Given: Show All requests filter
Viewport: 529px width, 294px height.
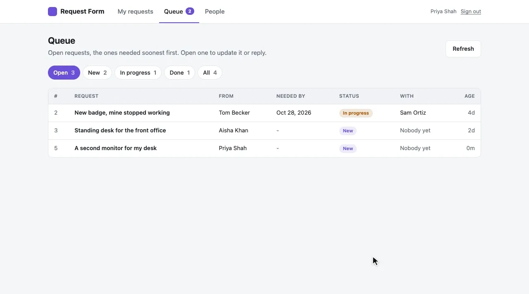Looking at the screenshot, I should click(x=210, y=73).
